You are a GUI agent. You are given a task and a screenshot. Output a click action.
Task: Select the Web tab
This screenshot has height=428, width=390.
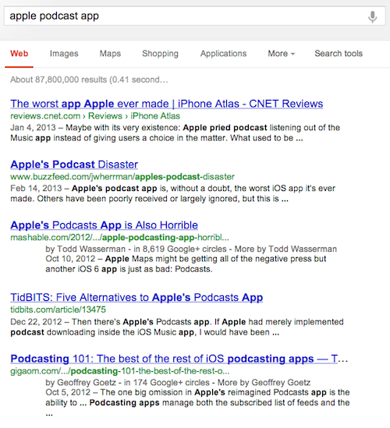click(19, 53)
